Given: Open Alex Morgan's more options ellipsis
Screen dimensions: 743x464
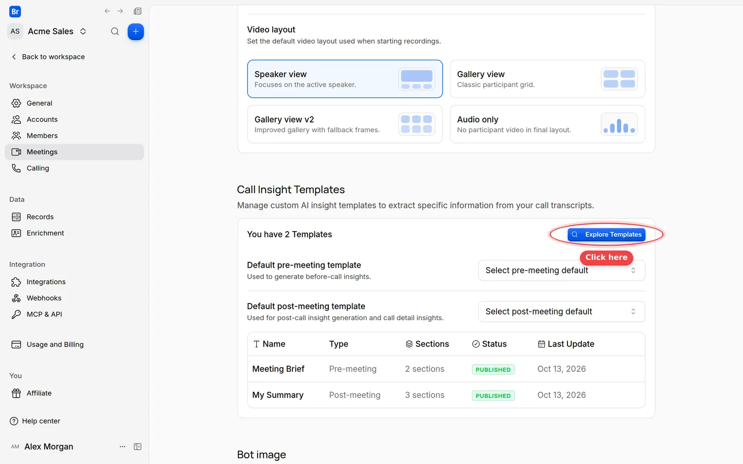Looking at the screenshot, I should (x=123, y=446).
